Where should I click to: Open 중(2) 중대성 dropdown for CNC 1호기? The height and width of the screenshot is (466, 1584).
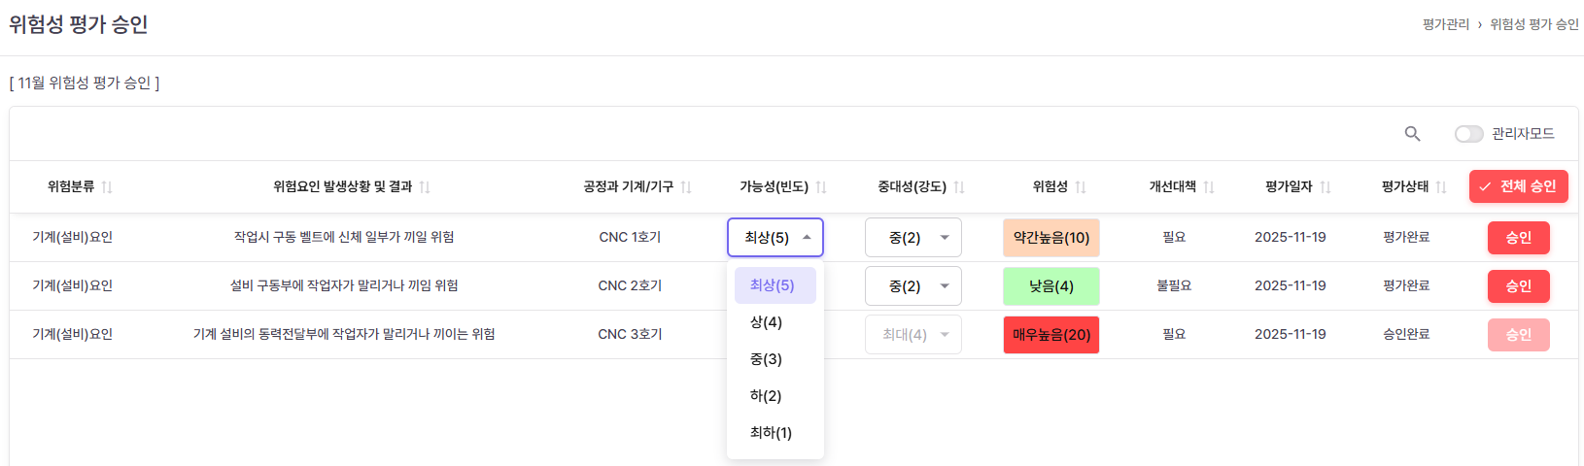[913, 238]
